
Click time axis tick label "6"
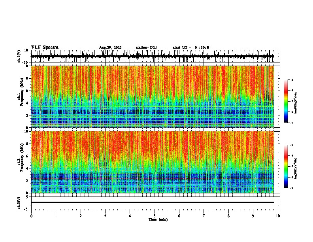click(179, 216)
